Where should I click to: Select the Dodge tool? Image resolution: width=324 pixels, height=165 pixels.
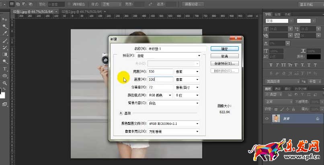point(5,61)
